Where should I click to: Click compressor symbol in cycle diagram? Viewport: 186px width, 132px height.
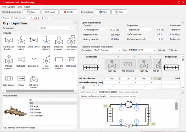[x=129, y=104]
